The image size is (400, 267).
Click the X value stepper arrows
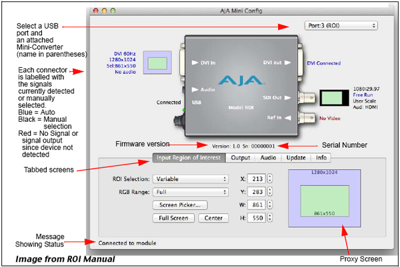[x=269, y=178]
